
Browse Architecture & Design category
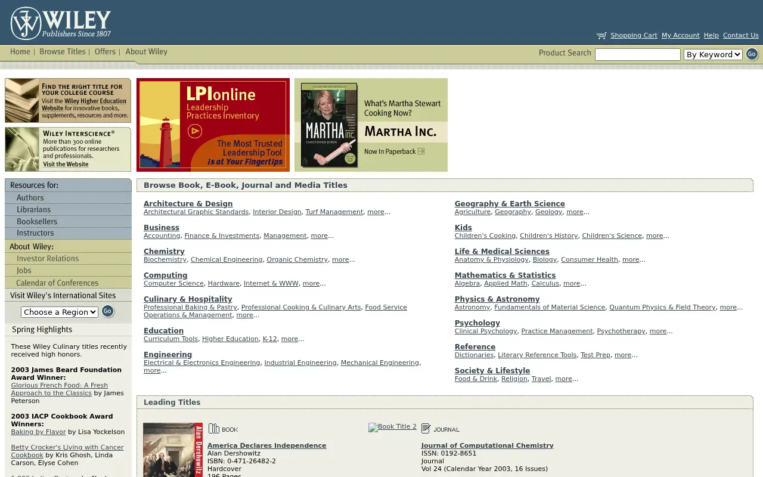188,204
